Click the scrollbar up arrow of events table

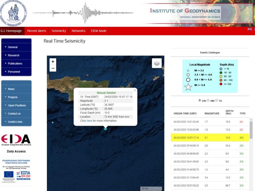251,120
